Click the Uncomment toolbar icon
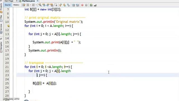The width and height of the screenshot is (179, 101). tap(95, 5)
